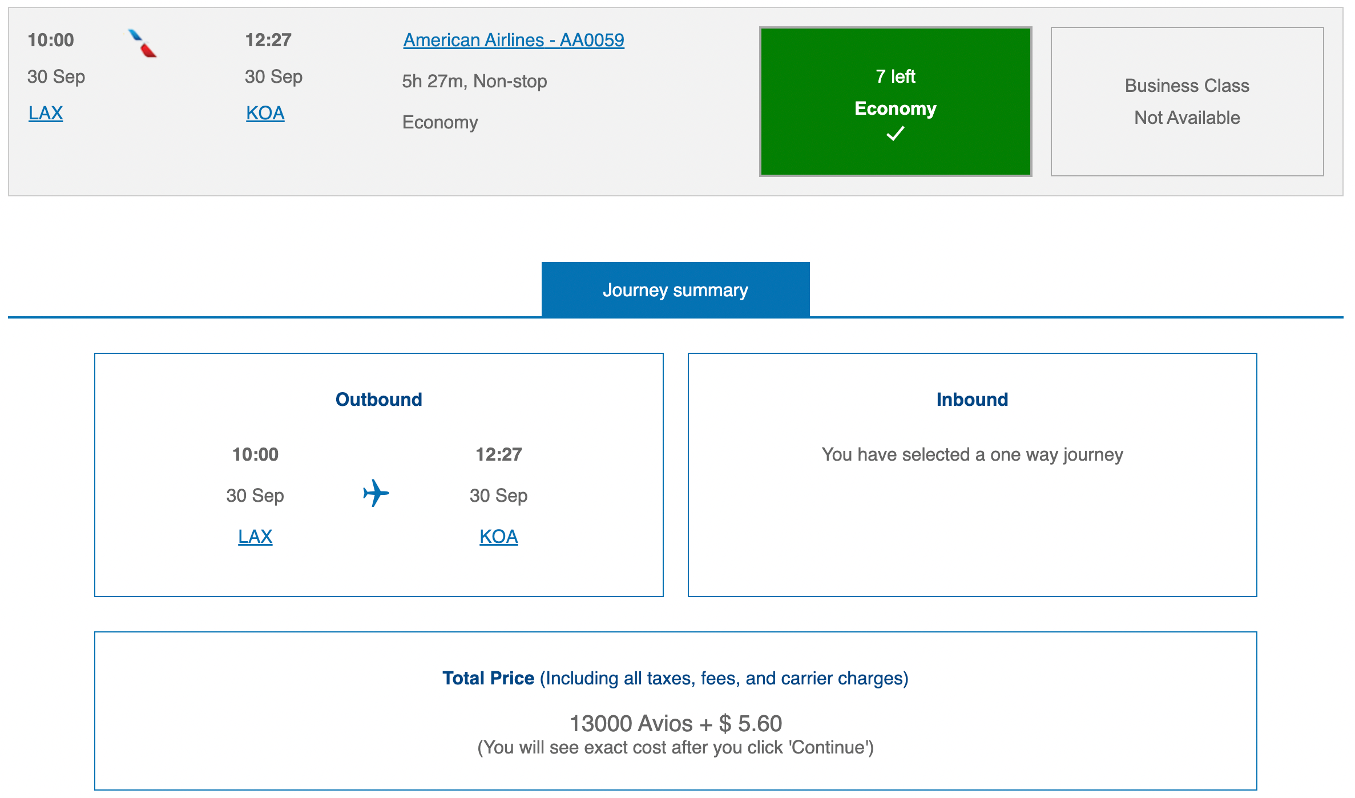This screenshot has width=1355, height=798.
Task: Click the 13000 Avios price text
Action: pos(677,723)
